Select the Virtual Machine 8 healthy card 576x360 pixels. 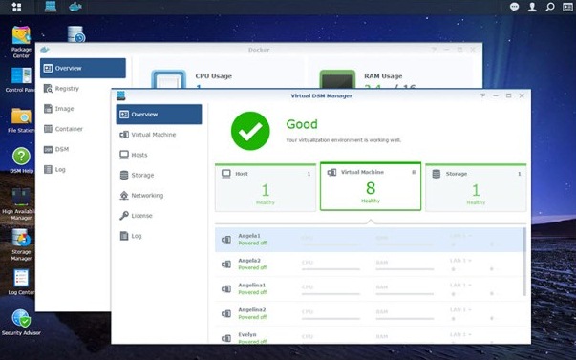coord(371,186)
